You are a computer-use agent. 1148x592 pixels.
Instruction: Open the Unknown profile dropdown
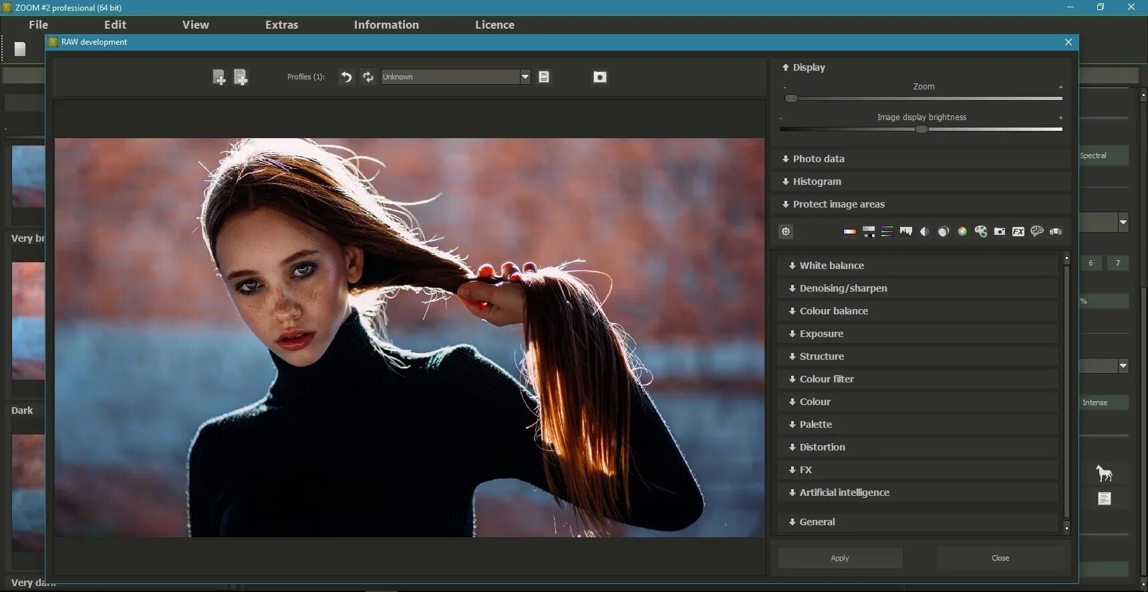[525, 77]
